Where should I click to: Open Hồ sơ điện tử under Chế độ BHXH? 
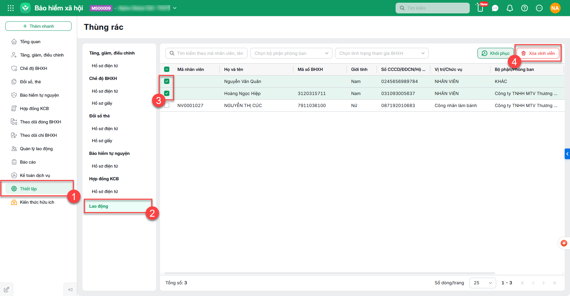pyautogui.click(x=105, y=91)
